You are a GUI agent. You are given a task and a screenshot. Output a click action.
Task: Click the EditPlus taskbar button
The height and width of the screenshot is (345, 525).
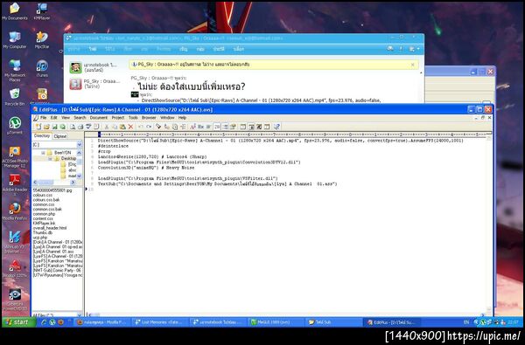click(391, 322)
